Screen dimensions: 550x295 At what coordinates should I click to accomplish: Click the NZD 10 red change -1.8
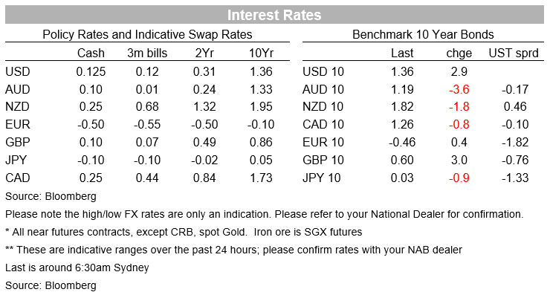click(459, 107)
